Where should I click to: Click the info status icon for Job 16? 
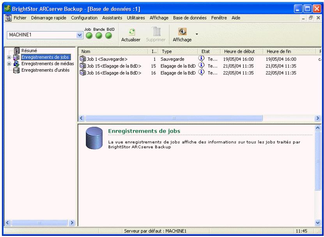coord(201,72)
